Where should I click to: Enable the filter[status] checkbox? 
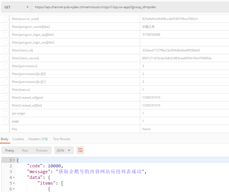click(x=6, y=90)
